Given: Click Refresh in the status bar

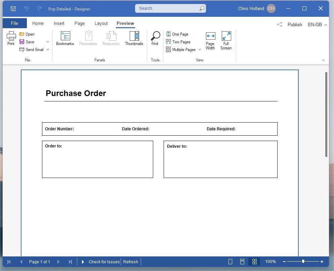Looking at the screenshot, I should click(131, 262).
